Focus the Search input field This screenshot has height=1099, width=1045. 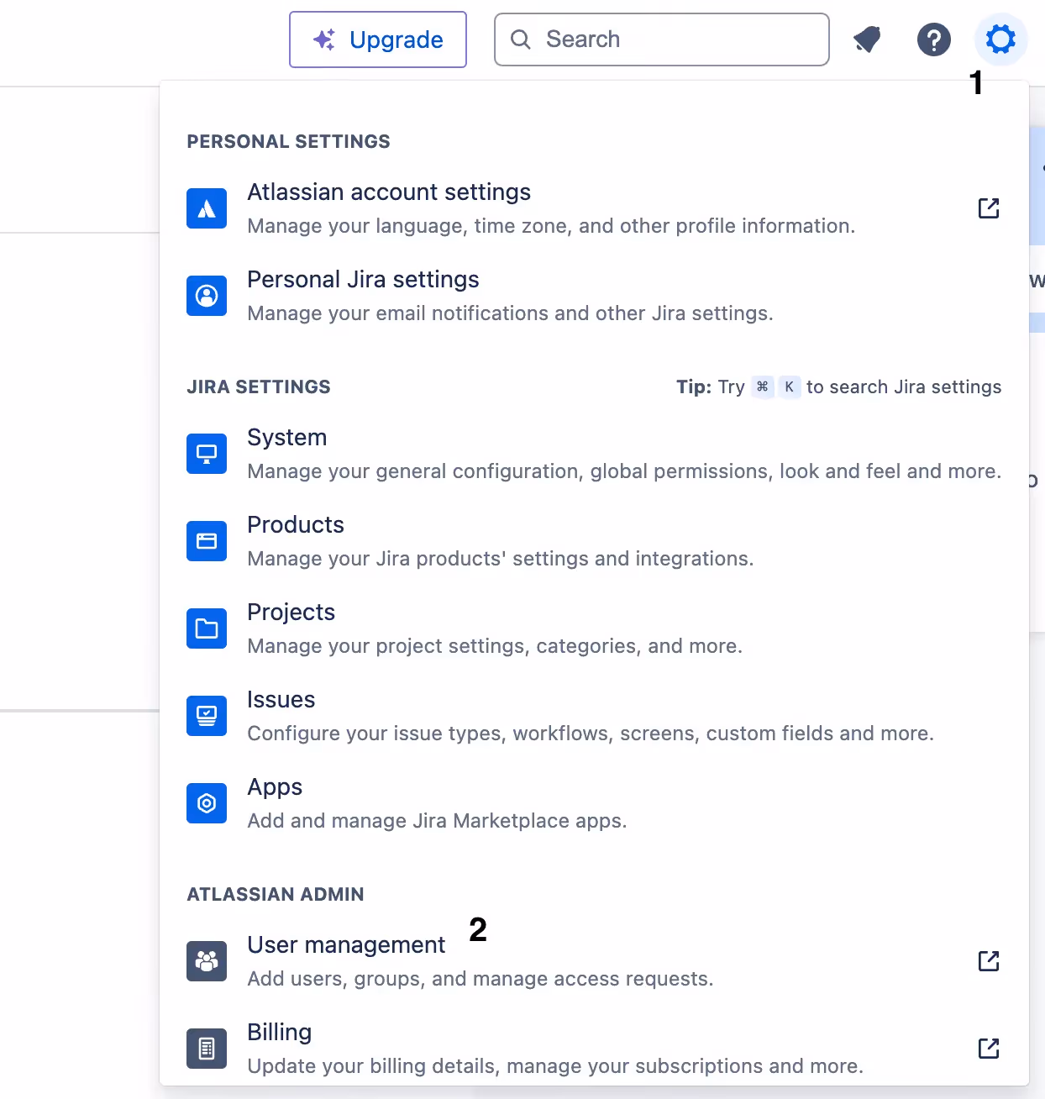[662, 39]
